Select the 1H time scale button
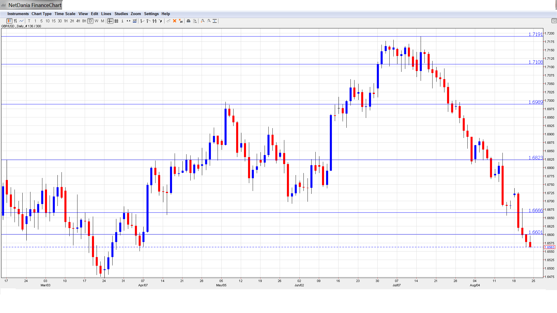 point(66,21)
